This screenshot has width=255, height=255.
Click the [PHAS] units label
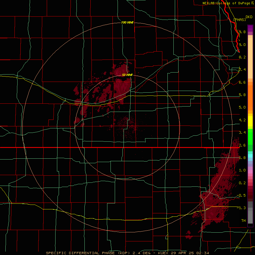[x=239, y=20]
